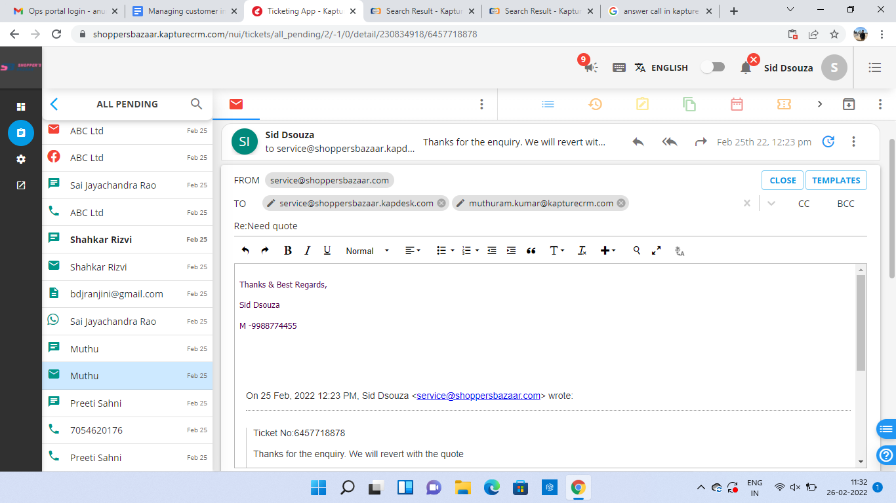The width and height of the screenshot is (896, 503).
Task: Open the tickets clipboard icon in sidebar
Action: (21, 133)
